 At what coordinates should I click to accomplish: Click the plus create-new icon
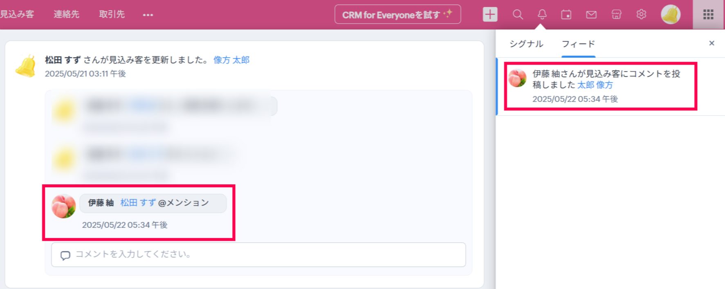coord(490,14)
